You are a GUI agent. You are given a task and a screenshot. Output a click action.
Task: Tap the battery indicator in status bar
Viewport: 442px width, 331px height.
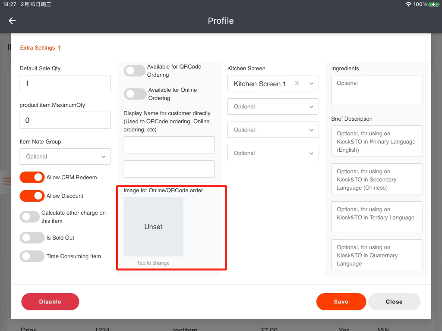coord(433,4)
